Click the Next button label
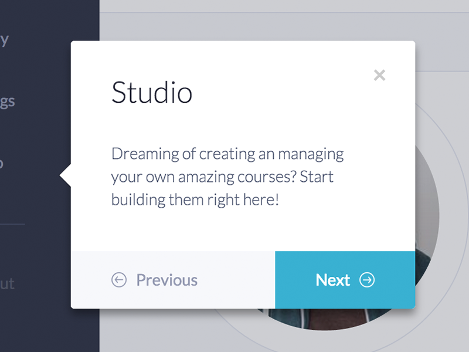This screenshot has width=469, height=352. [332, 280]
